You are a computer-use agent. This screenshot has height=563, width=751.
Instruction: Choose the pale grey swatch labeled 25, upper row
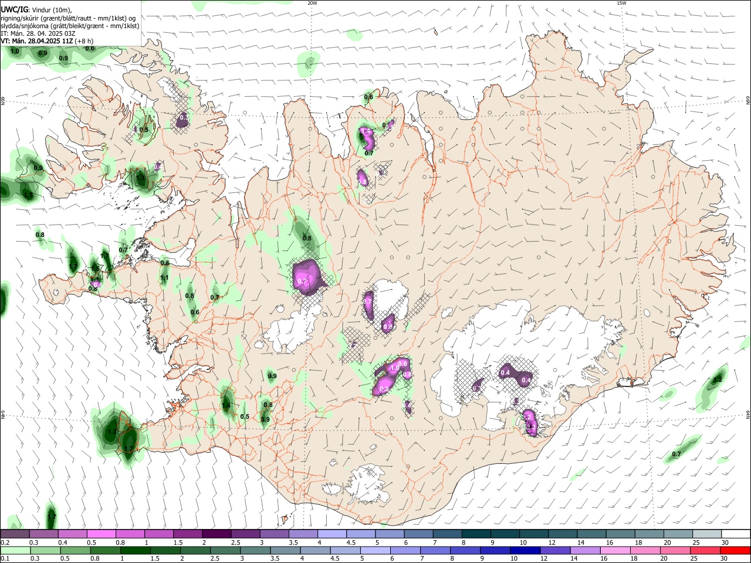coord(706,534)
